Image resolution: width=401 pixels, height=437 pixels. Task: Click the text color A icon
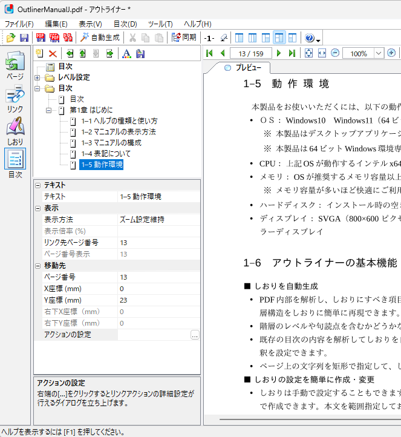pyautogui.click(x=126, y=54)
